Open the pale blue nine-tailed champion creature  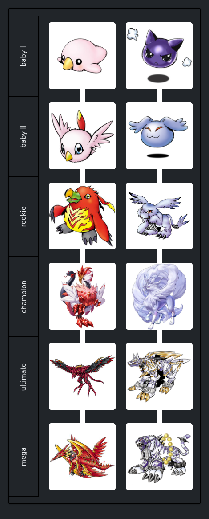pos(159,296)
